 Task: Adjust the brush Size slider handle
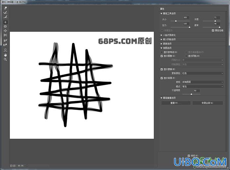(176, 21)
